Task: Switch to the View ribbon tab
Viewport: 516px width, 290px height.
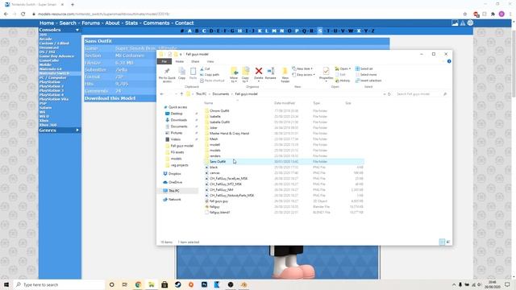Action: tap(210, 61)
